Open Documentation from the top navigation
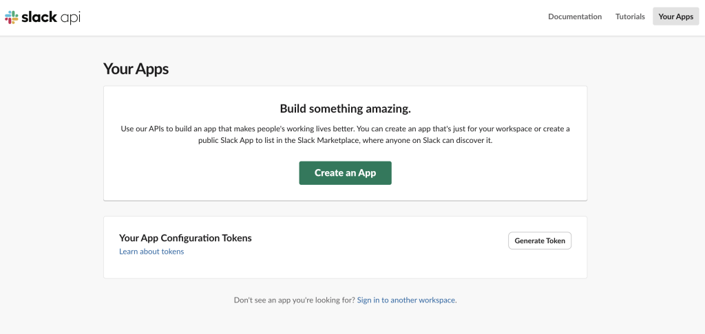The image size is (705, 334). click(574, 16)
